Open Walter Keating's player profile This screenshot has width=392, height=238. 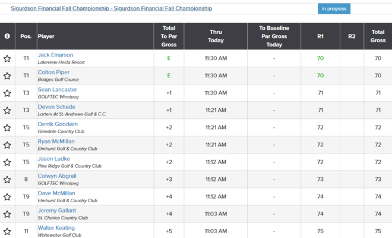point(57,227)
